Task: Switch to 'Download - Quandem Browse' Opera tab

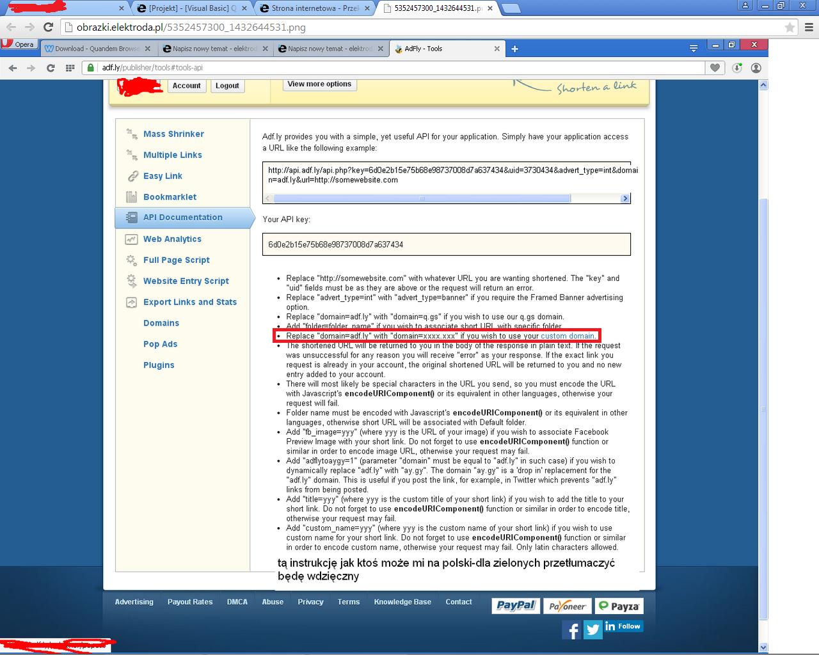Action: click(x=99, y=49)
